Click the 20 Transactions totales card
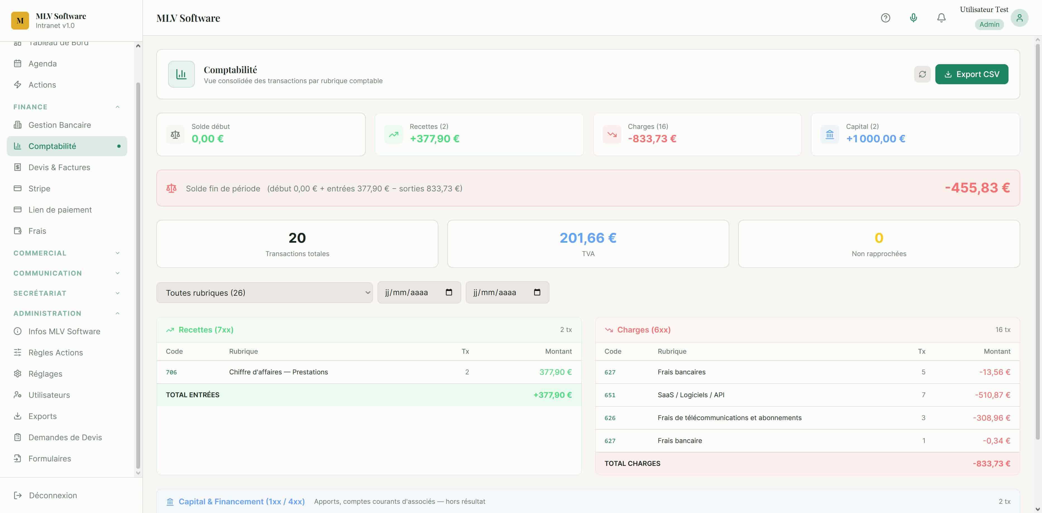Viewport: 1042px width, 513px height. click(297, 244)
